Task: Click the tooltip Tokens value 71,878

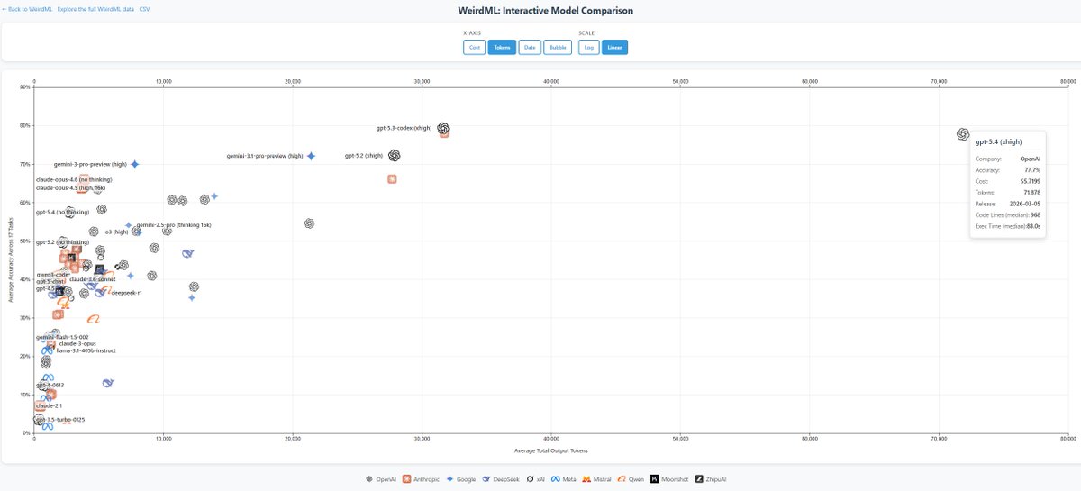Action: (1031, 192)
